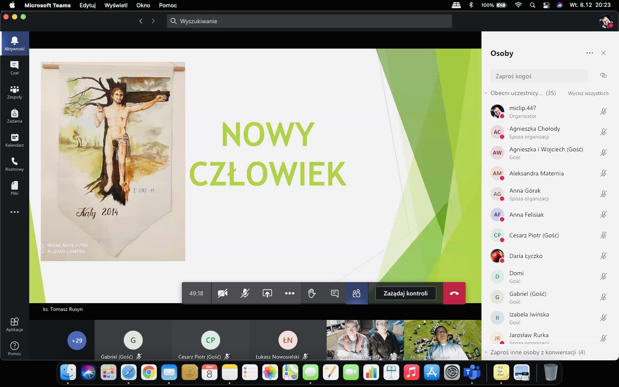Viewport: 619px width, 387px height.
Task: Show more apps via sidebar ellipsis
Action: click(x=15, y=212)
